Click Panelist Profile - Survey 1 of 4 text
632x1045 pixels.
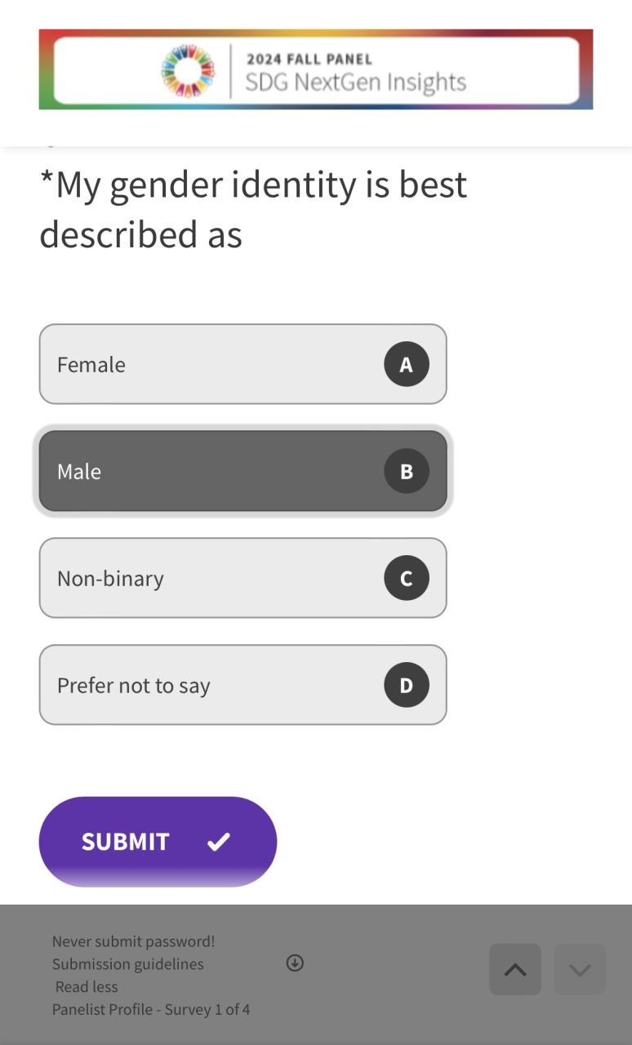point(151,1010)
